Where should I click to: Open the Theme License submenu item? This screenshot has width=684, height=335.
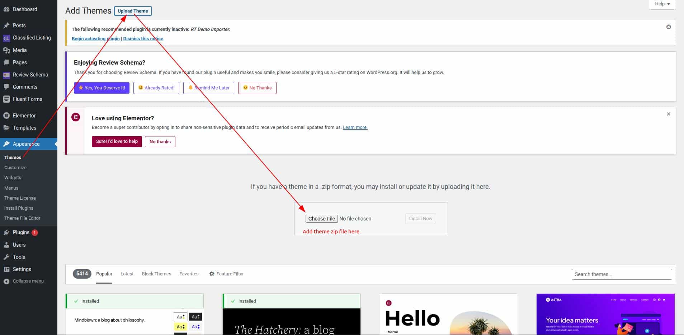pos(20,198)
